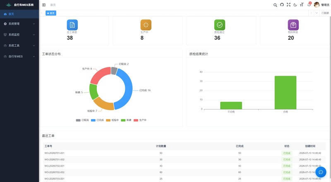
Task: Click the 刷新 refresh button
Action: [325, 13]
